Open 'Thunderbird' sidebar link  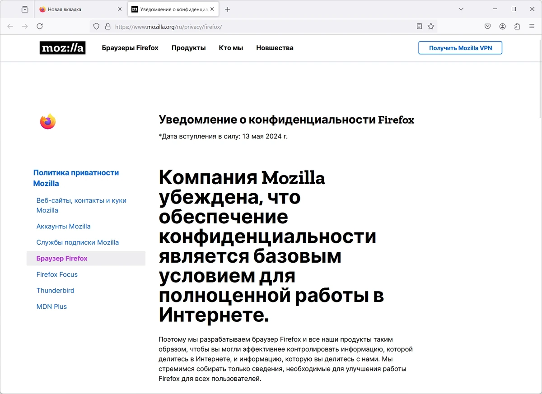tap(56, 290)
